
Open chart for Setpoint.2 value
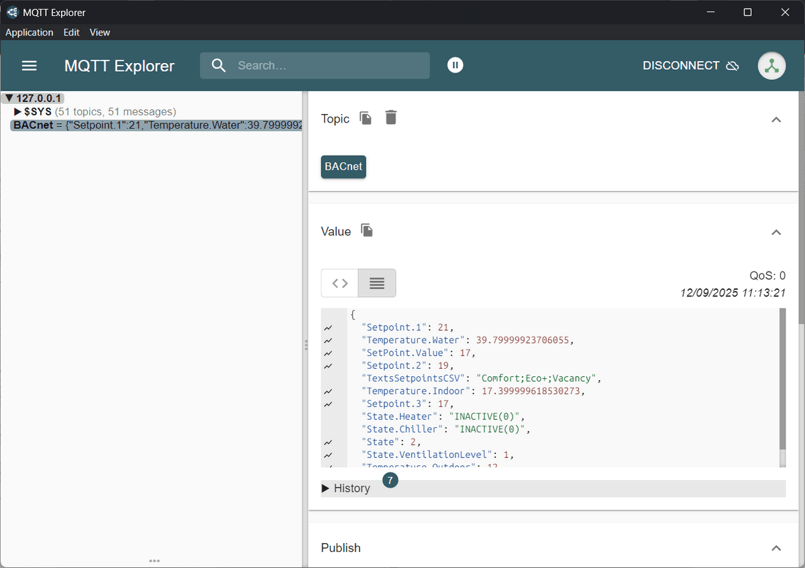point(328,366)
